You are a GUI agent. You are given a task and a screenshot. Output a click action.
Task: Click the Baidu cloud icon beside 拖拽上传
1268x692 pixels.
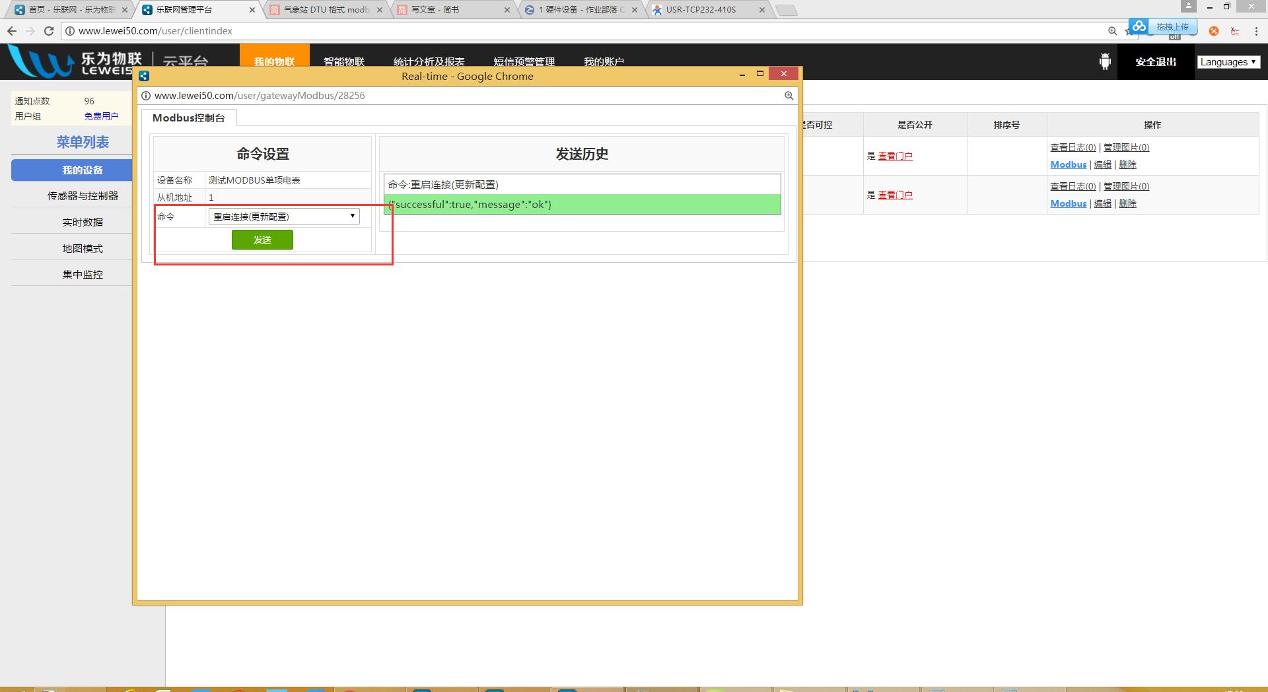coord(1139,26)
